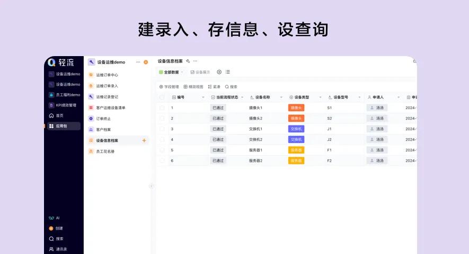Check the checkbox for row 1 摄像头1

(162, 107)
